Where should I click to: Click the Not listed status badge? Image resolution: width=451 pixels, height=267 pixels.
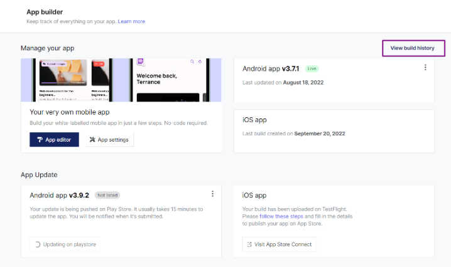pos(107,195)
